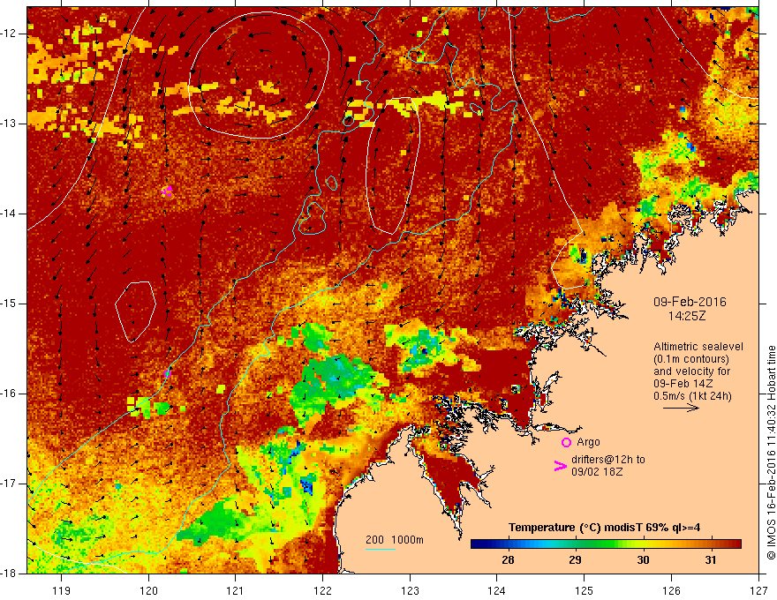Click the latitude axis label -14
777x600 pixels.
coord(10,214)
